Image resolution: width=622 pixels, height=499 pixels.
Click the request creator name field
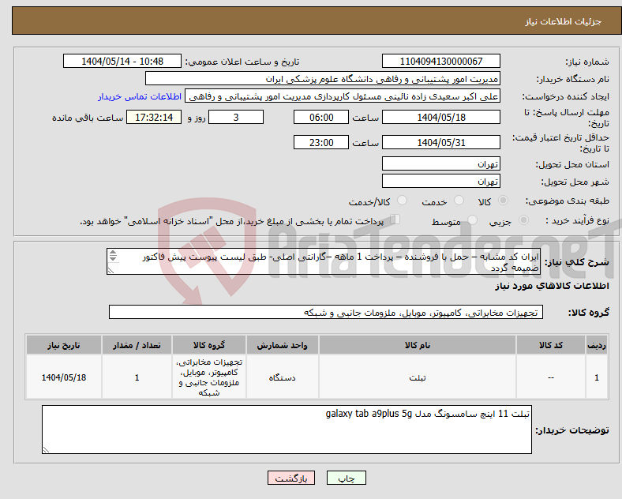343,96
